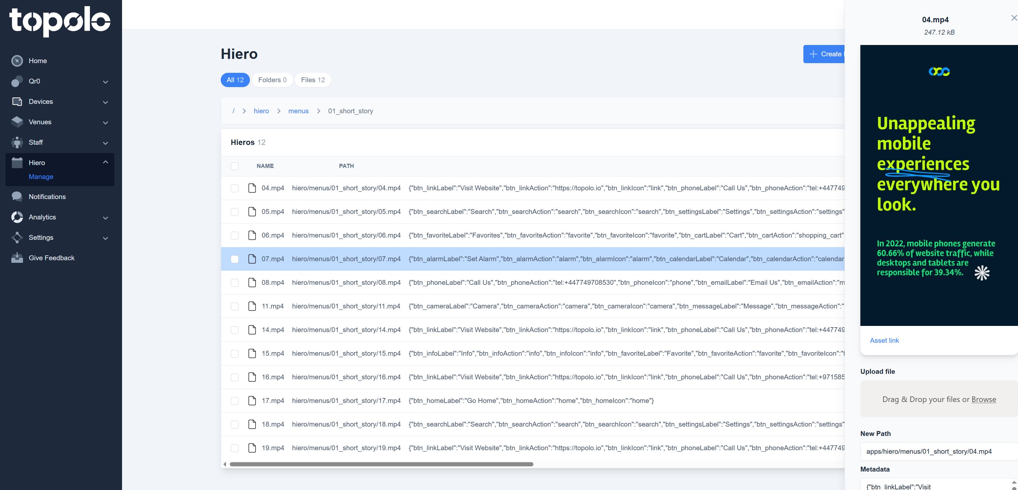The image size is (1018, 490).
Task: Sort by the NAME column header
Action: (x=265, y=166)
